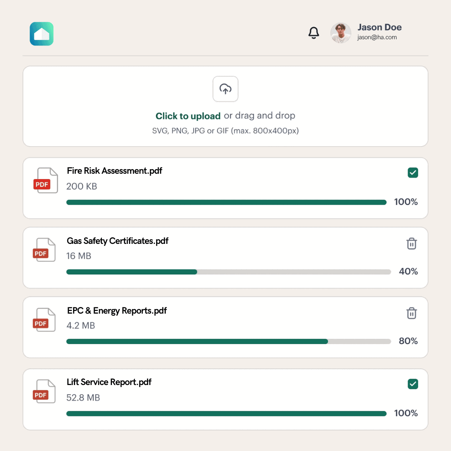This screenshot has width=451, height=451.
Task: Click the cloud upload icon
Action: (x=225, y=89)
